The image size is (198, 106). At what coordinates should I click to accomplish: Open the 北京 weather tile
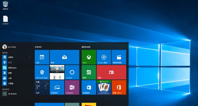pos(42,87)
